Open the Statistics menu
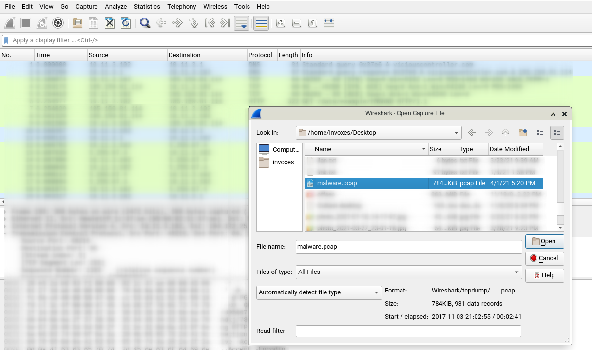 [147, 7]
